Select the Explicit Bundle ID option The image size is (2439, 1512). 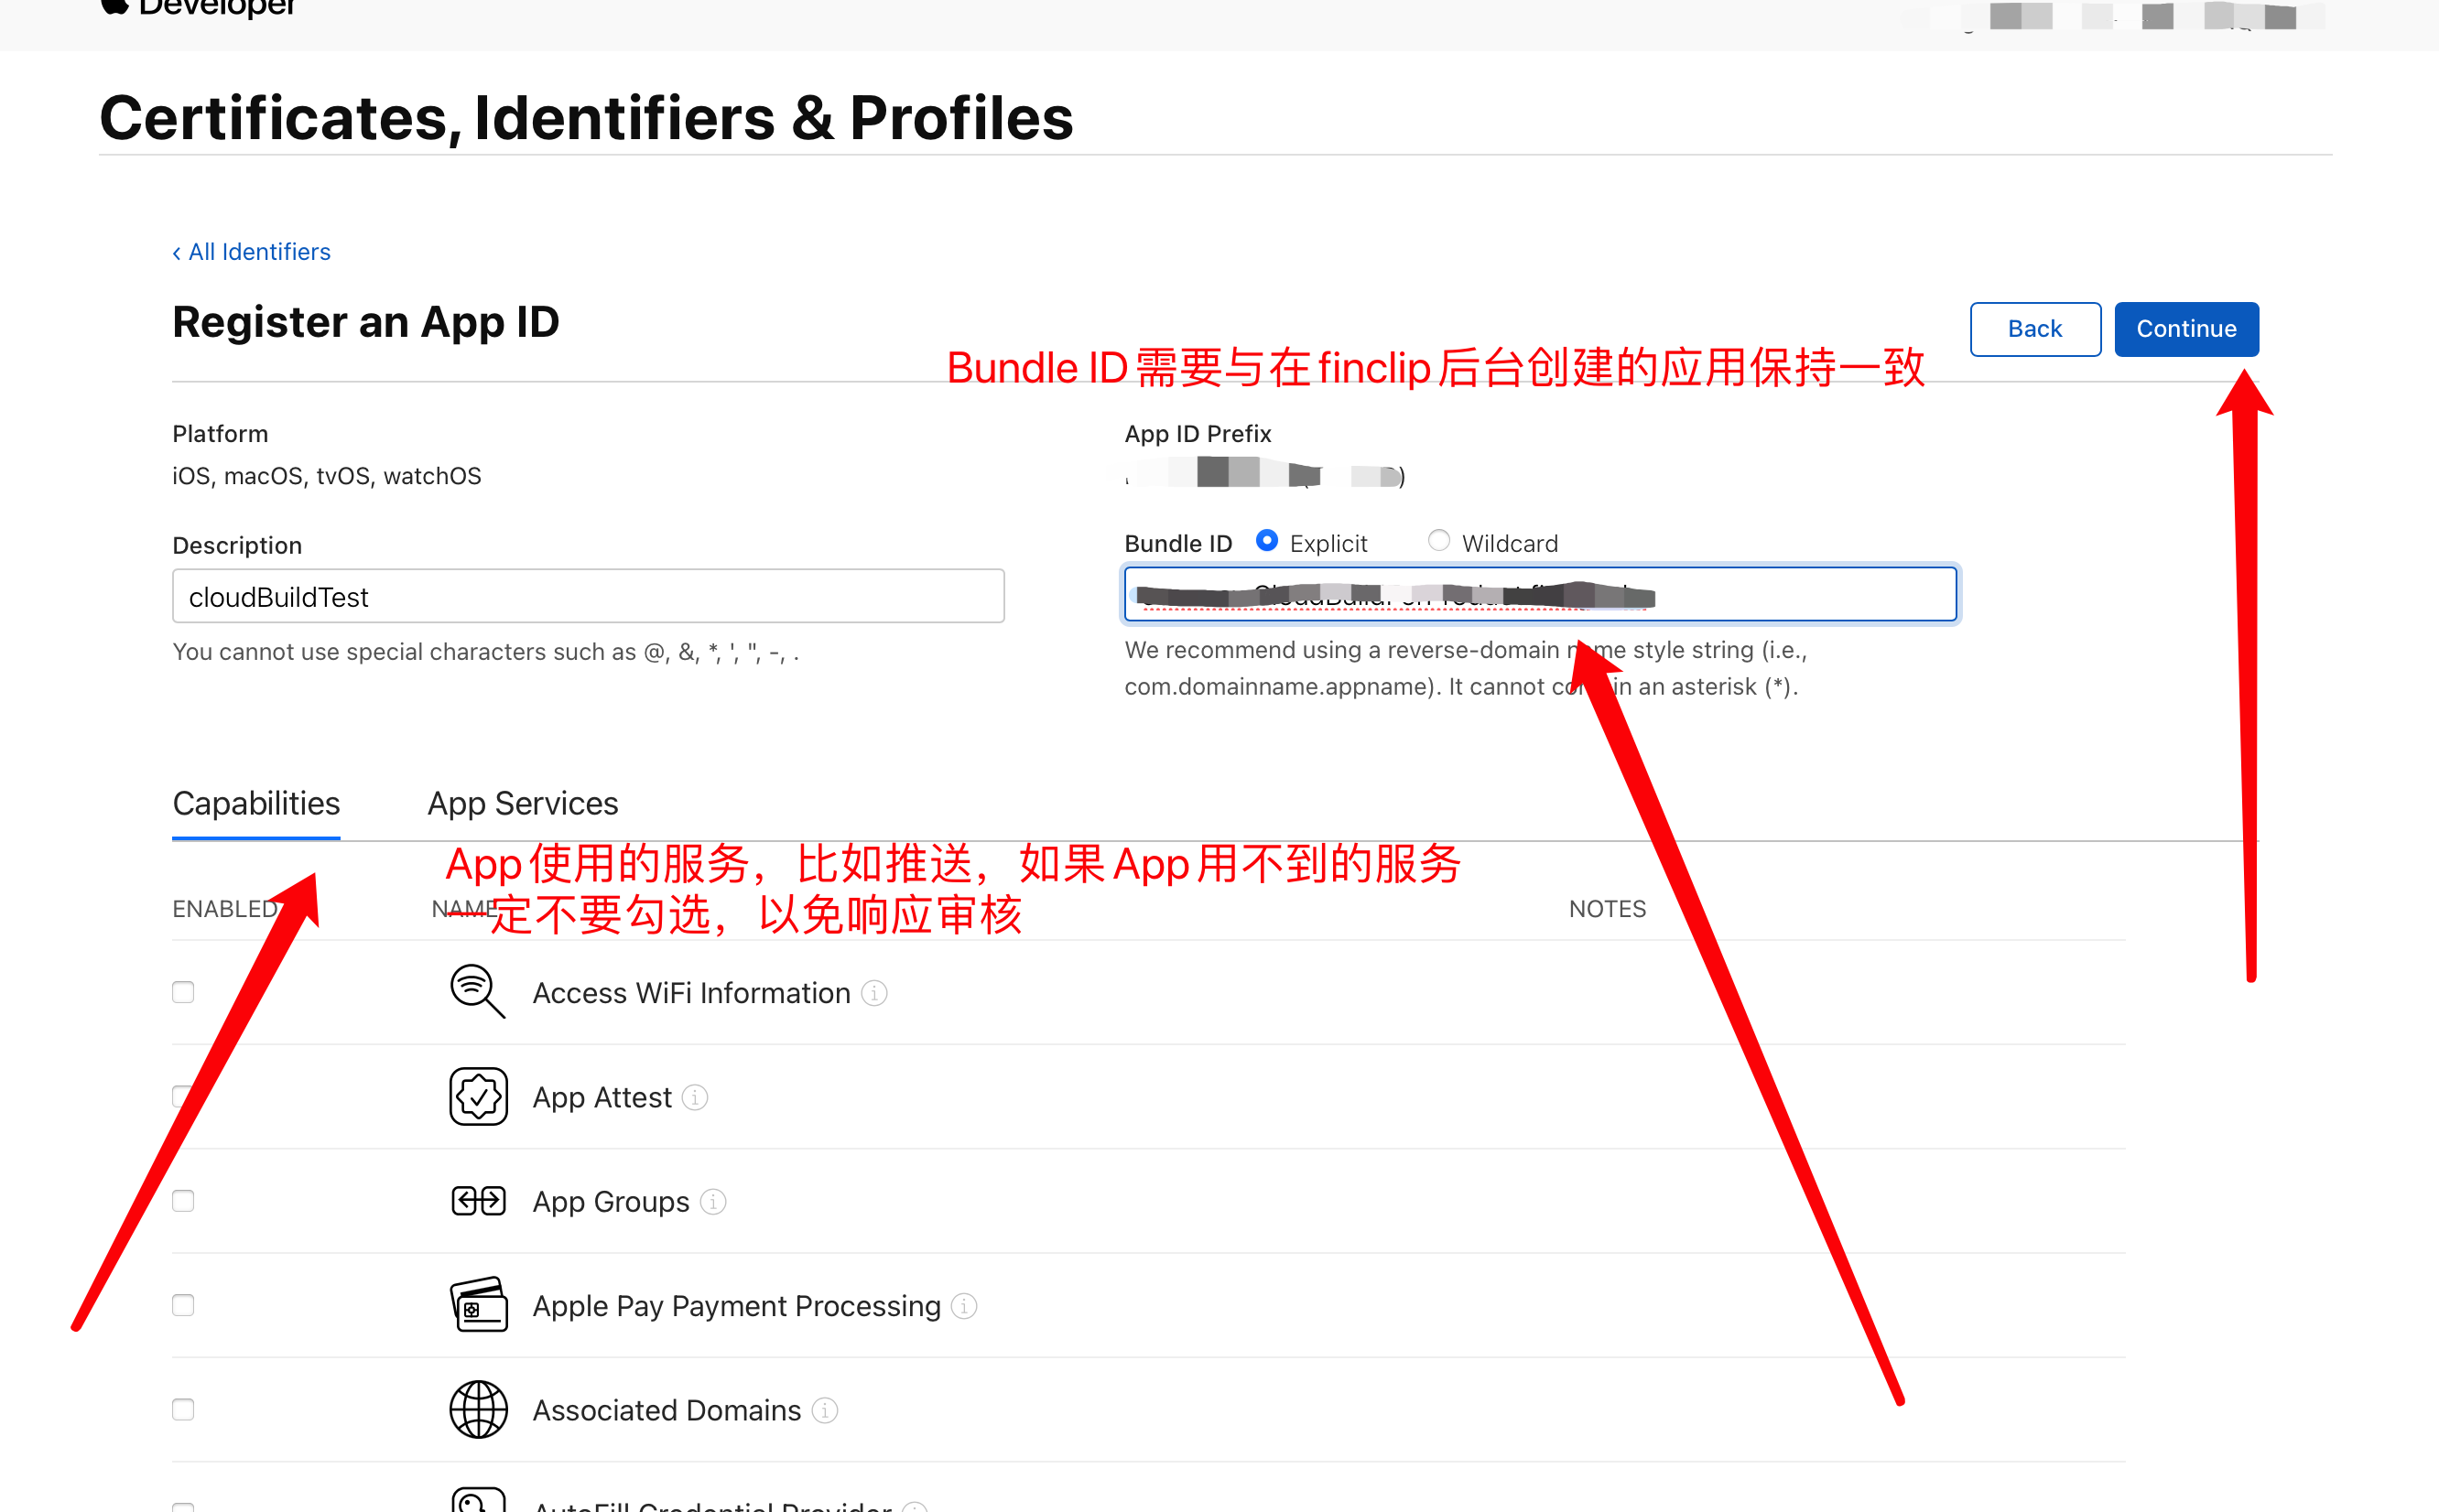coord(1266,541)
